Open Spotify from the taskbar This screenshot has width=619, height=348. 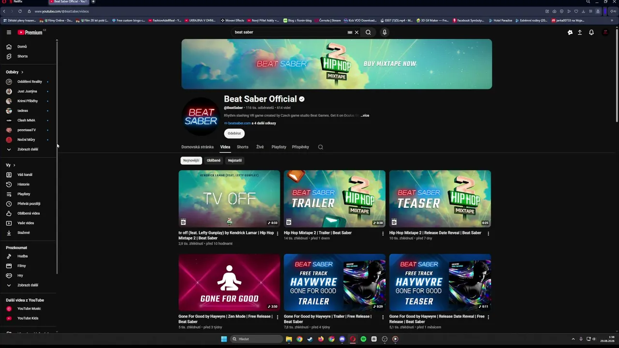tap(363, 339)
